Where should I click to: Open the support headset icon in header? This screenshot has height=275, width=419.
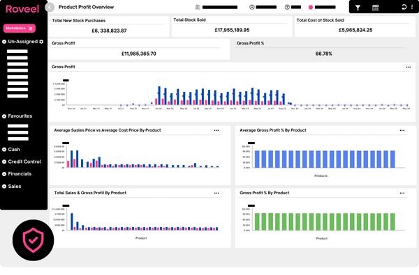251,7
